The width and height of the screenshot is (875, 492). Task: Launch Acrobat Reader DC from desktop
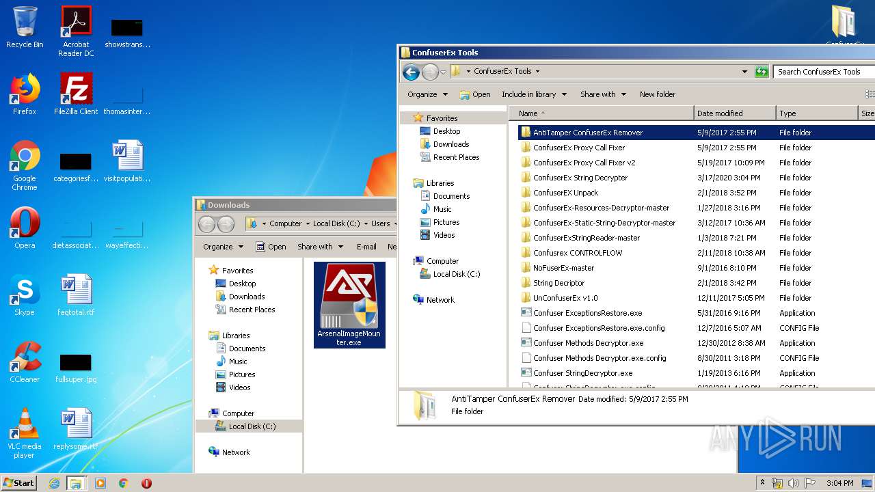(x=76, y=31)
